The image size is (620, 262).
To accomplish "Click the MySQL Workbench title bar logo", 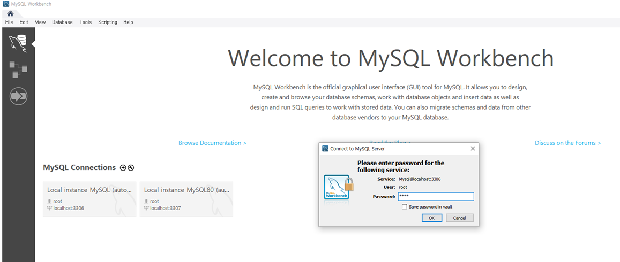I will coord(6,4).
